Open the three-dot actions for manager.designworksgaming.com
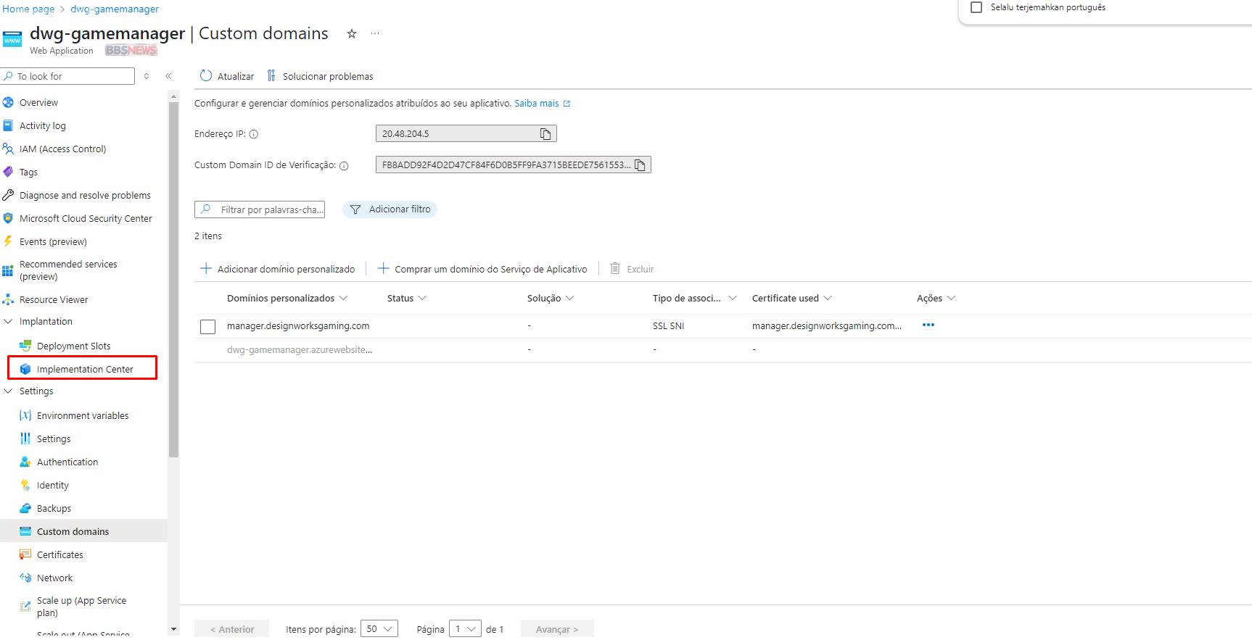Image resolution: width=1252 pixels, height=640 pixels. point(928,325)
